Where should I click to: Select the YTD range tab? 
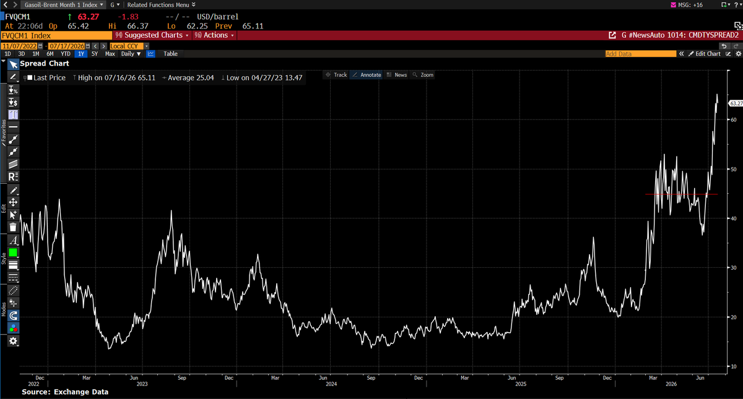66,54
